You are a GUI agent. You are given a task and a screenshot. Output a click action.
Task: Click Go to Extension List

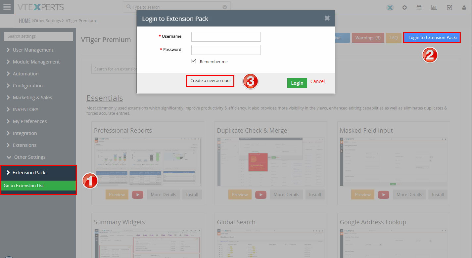[x=38, y=186]
